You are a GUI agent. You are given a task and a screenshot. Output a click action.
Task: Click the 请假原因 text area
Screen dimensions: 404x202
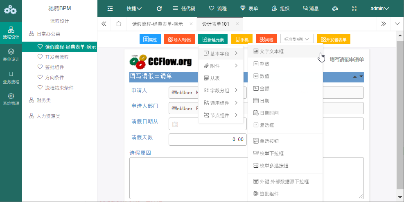[246, 178]
